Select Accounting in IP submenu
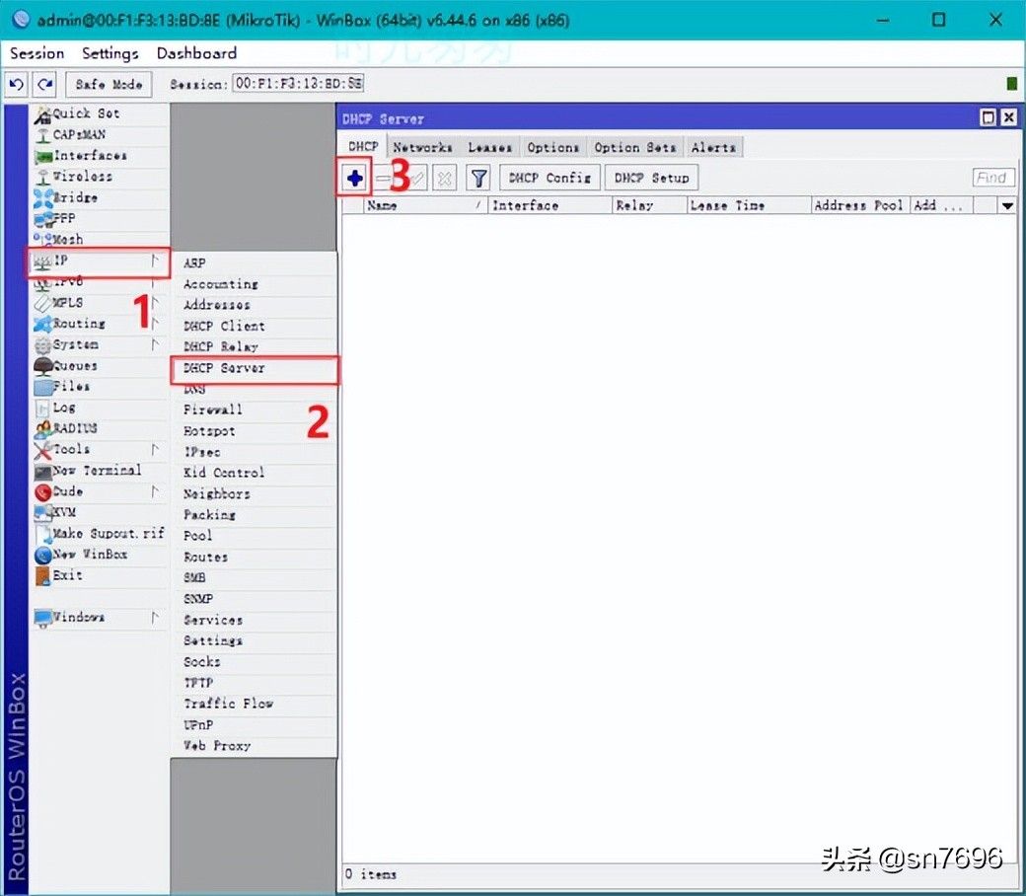Image resolution: width=1026 pixels, height=896 pixels. (x=254, y=284)
